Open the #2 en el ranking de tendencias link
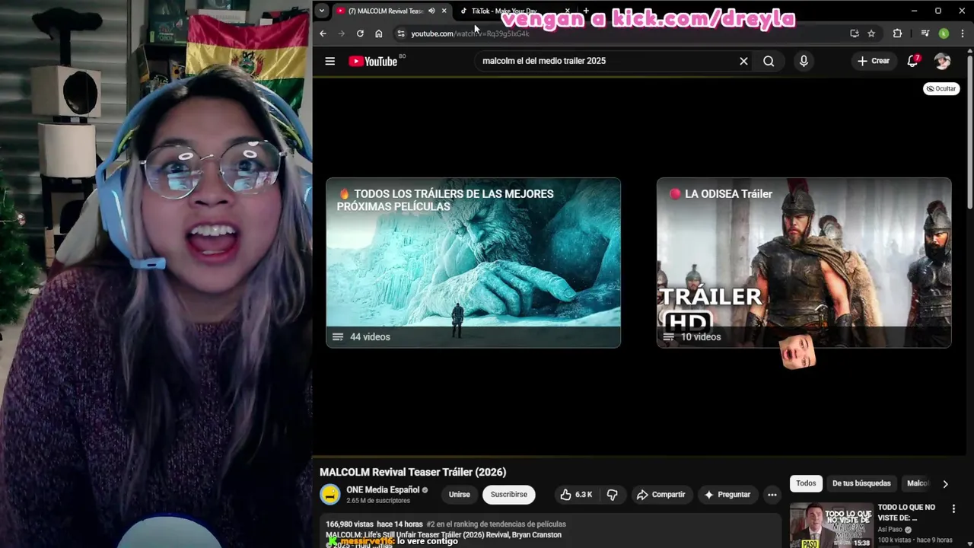This screenshot has width=974, height=548. 496,524
